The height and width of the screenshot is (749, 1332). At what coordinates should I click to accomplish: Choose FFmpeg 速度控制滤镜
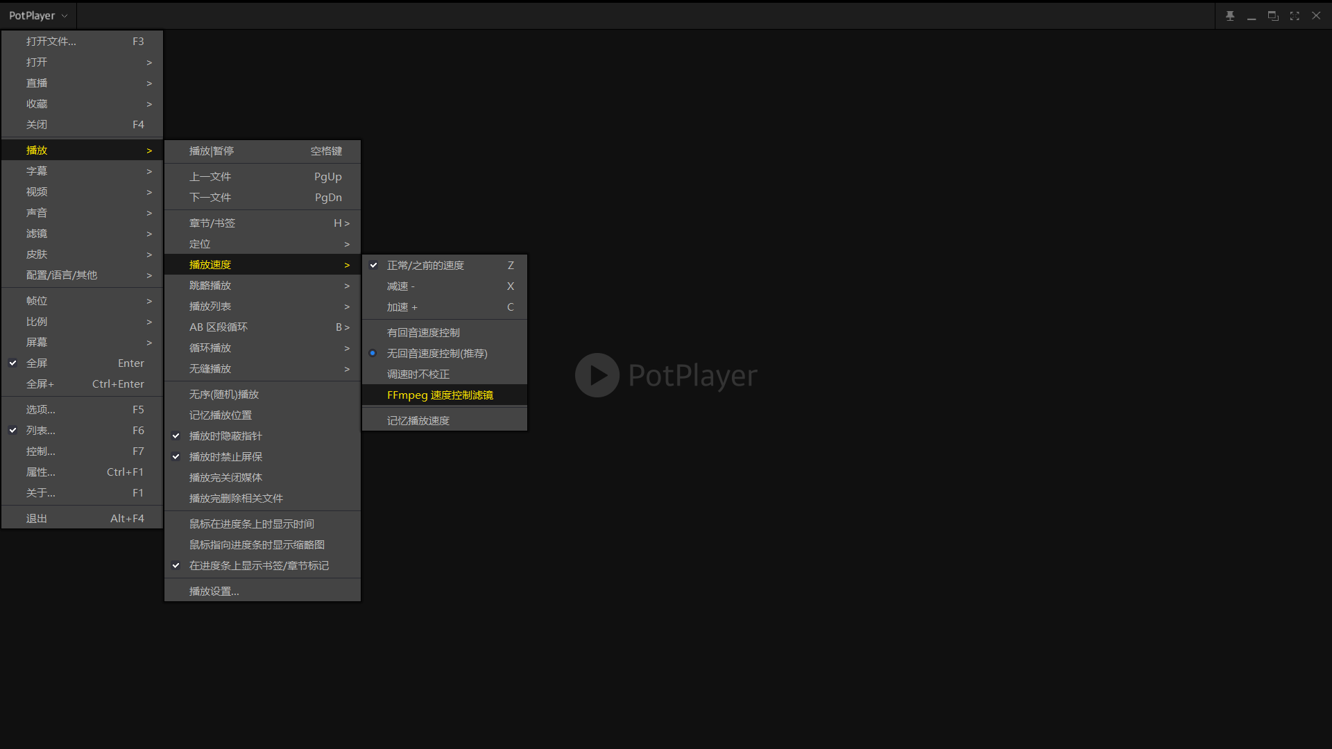tap(445, 395)
